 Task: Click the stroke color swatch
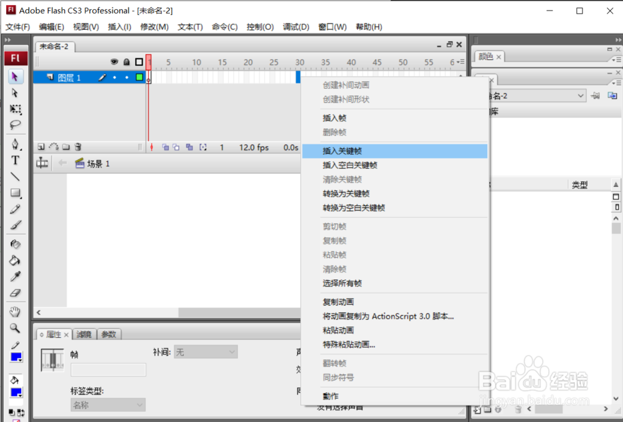coord(16,357)
